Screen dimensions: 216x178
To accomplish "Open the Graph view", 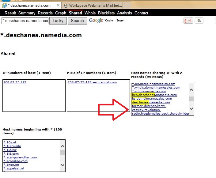I will point(61,13).
